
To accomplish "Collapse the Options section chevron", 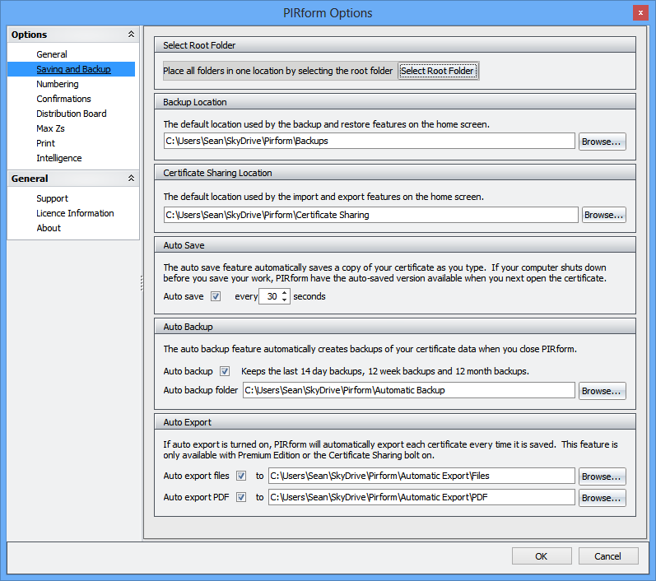I will tap(131, 35).
